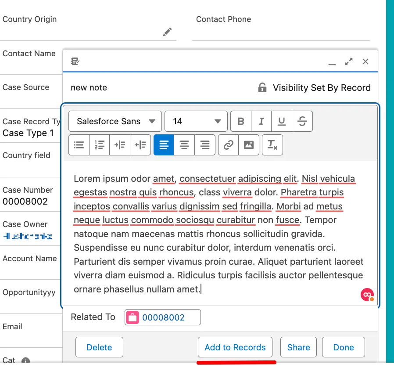The height and width of the screenshot is (389, 394).
Task: Open the font size 14 dropdown
Action: coord(196,122)
